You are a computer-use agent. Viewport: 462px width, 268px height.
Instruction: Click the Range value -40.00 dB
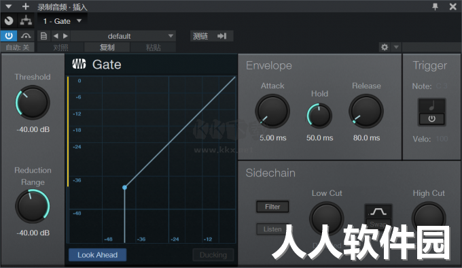[33, 233]
